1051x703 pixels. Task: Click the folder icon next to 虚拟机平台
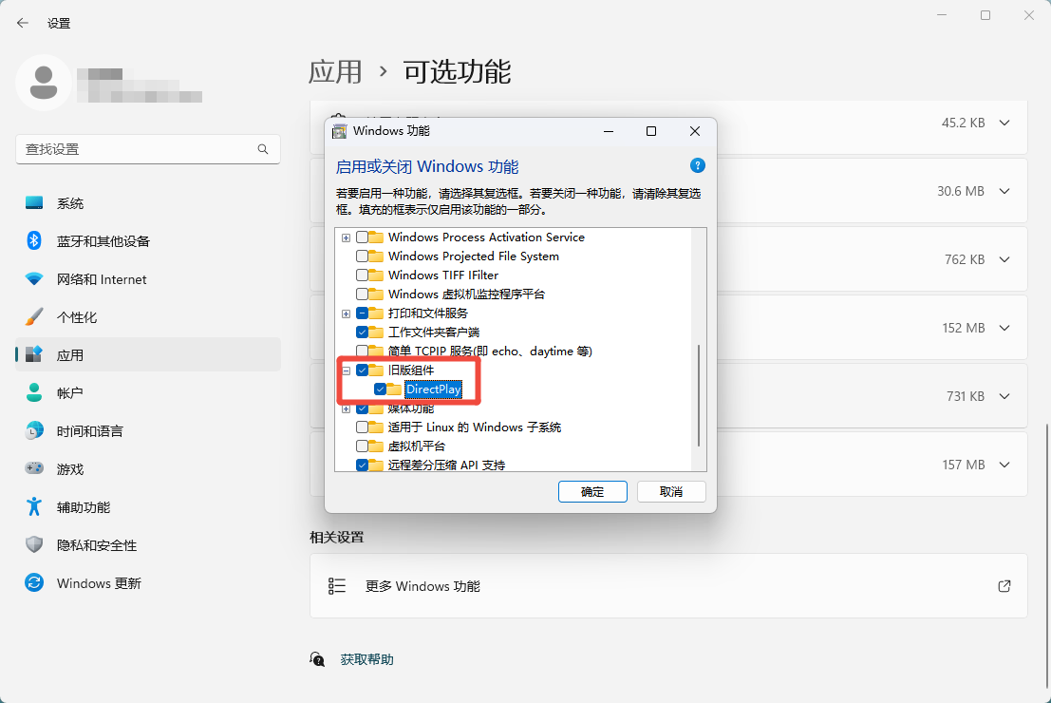pyautogui.click(x=376, y=446)
